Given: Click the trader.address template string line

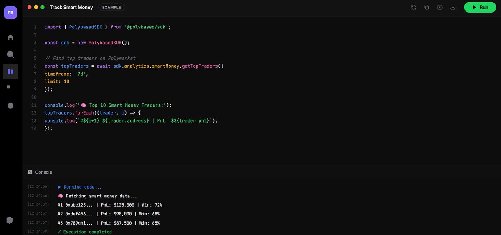Looking at the screenshot, I should (x=131, y=120).
